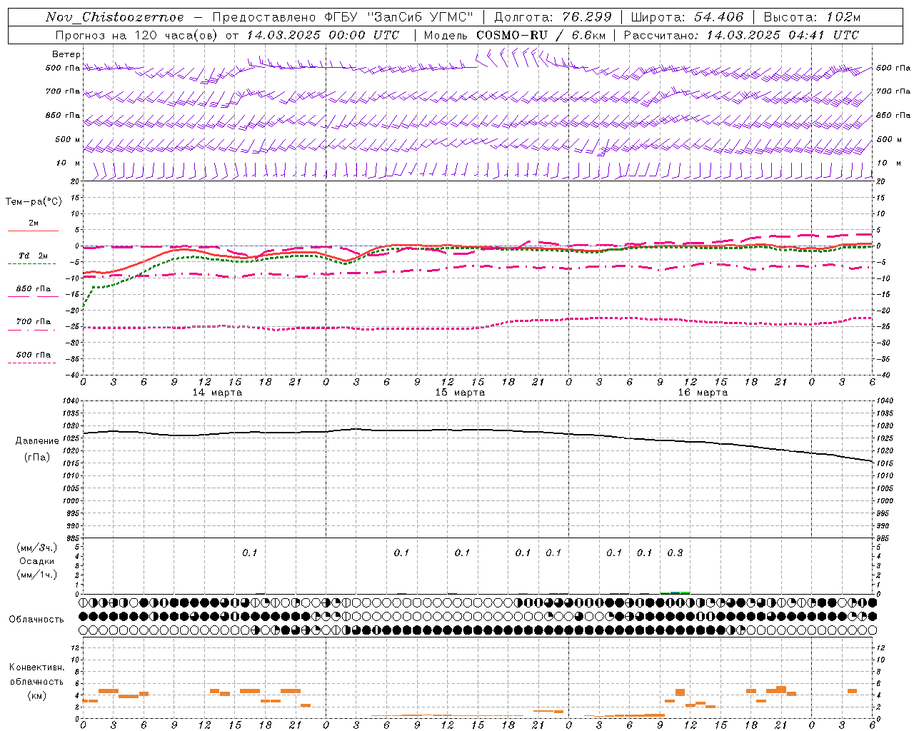914x731 pixels.
Task: Click the '15 марта' date label
Action: (461, 393)
